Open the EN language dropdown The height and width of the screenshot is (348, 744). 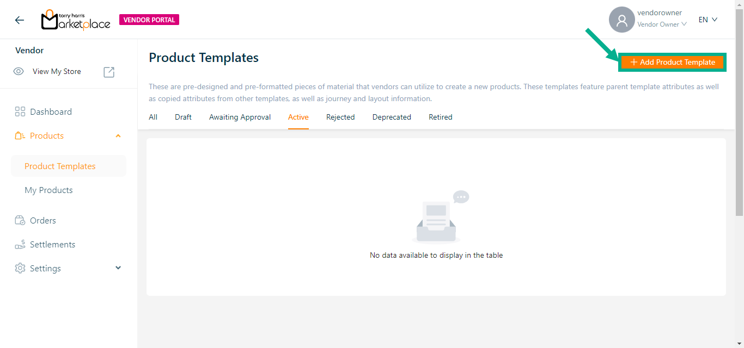click(708, 20)
